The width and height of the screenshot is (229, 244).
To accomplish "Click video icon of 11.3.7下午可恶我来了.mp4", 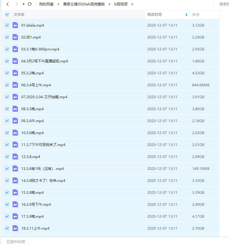I will [15, 145].
